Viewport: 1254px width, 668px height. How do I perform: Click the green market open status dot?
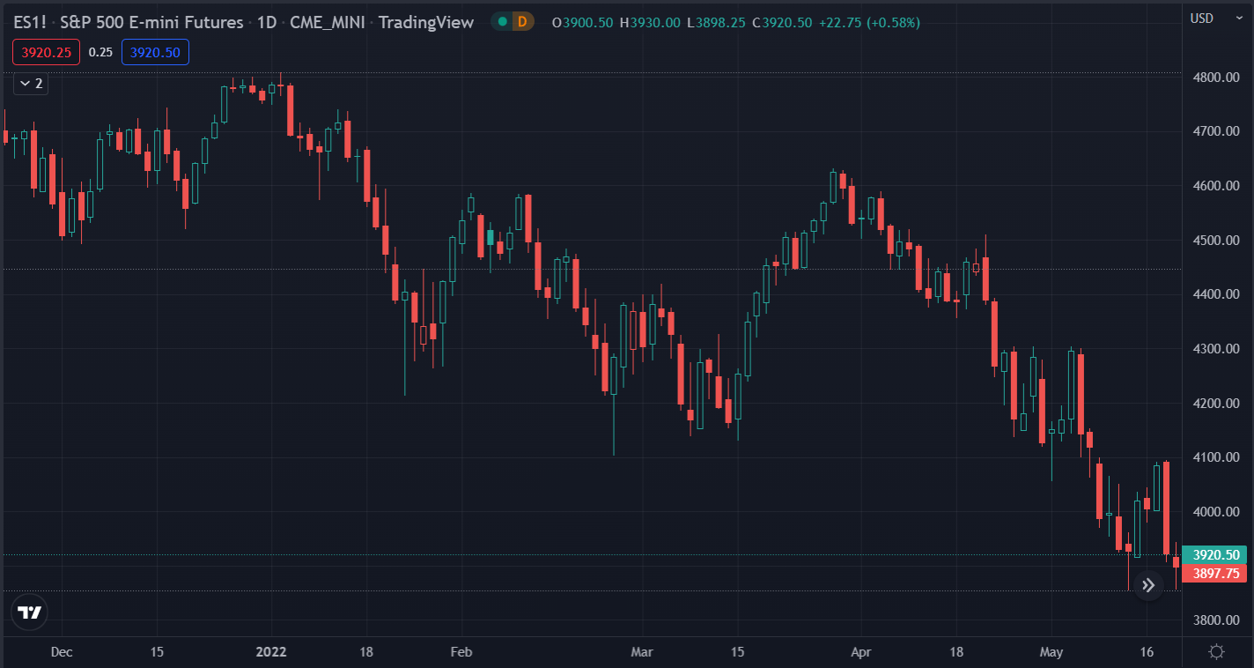click(502, 22)
